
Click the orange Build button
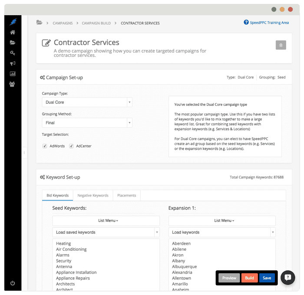coord(249,278)
